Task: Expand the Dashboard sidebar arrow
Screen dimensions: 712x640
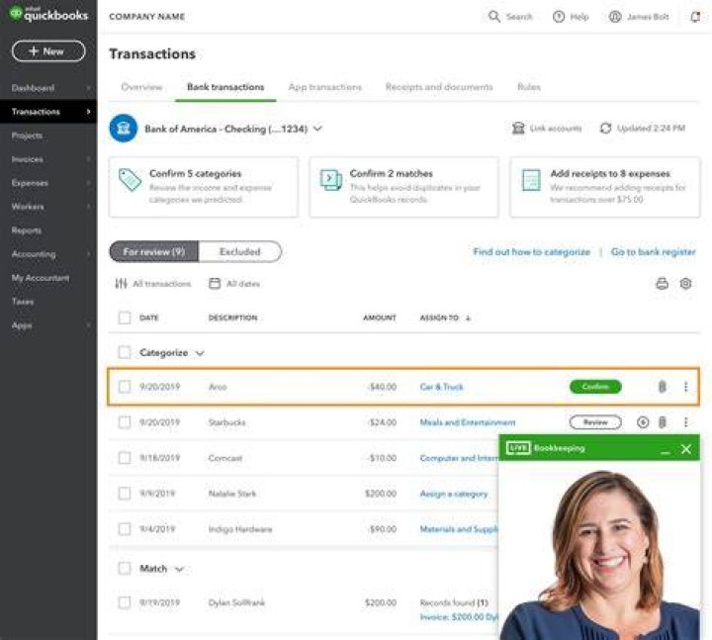Action: click(x=89, y=88)
